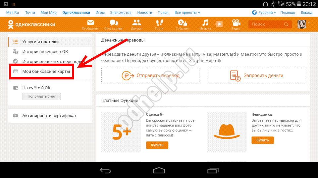Click На счёте 0 ОК text
318x178 pixels.
(36, 88)
